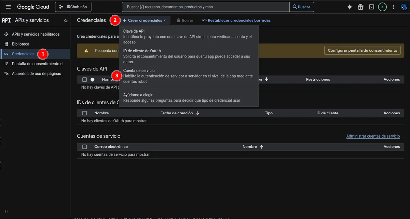The height and width of the screenshot is (219, 410).
Task: Open Biblioteca in sidebar
Action: click(35, 44)
